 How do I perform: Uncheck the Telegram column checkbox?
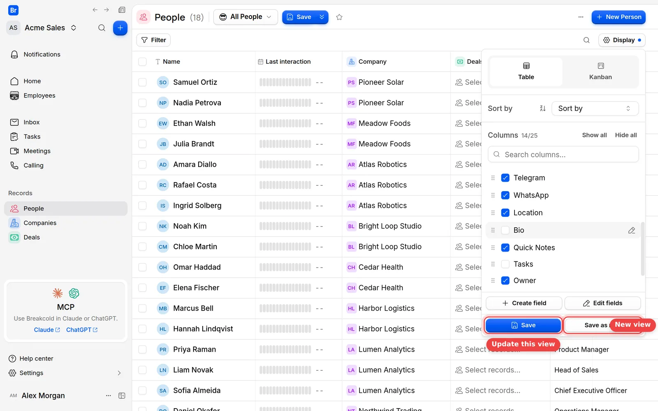coord(505,178)
